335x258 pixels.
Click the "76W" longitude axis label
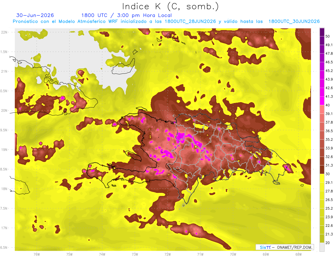pyautogui.click(x=37, y=254)
